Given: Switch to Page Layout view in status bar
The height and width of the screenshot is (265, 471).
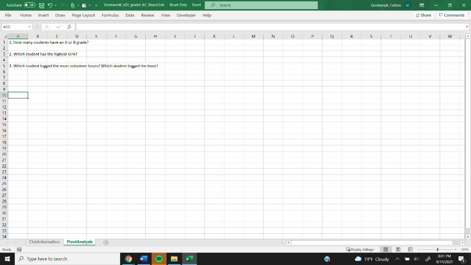Looking at the screenshot, I should (x=397, y=249).
